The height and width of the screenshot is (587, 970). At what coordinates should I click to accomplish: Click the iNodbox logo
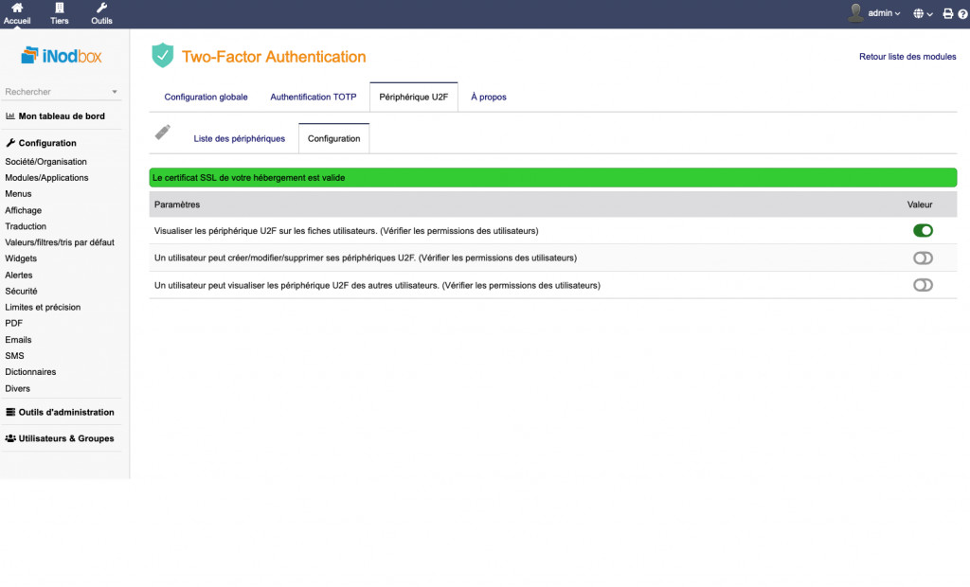pos(62,56)
